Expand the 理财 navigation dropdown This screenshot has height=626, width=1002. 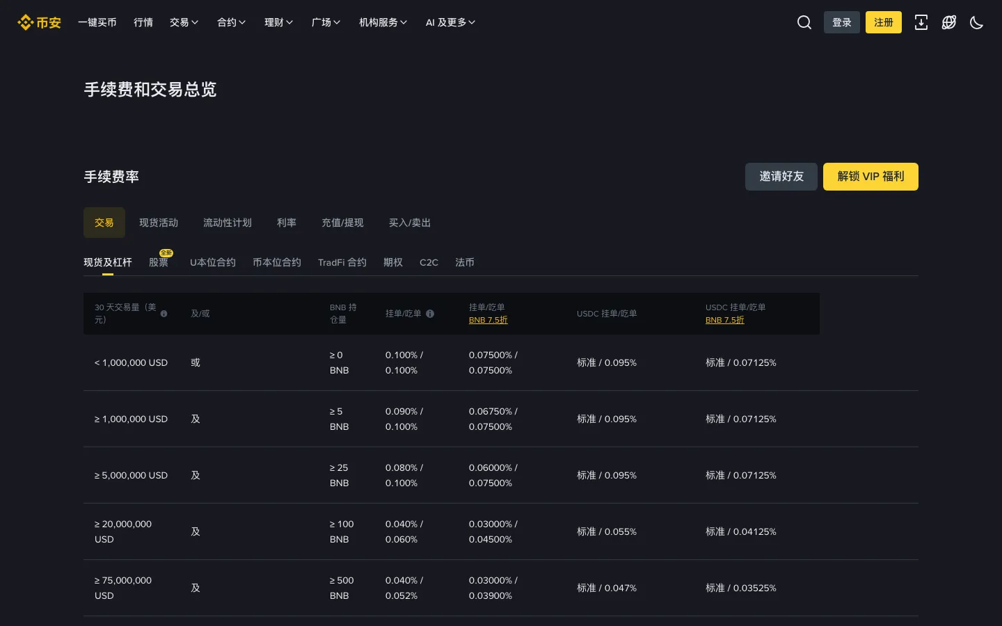(x=279, y=22)
